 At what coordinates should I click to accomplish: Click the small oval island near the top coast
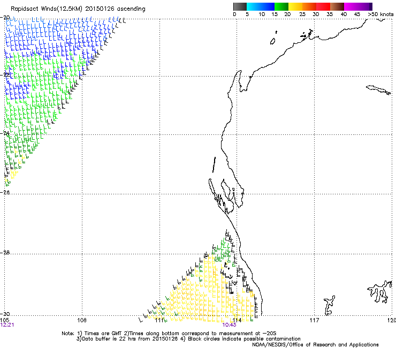273,41
